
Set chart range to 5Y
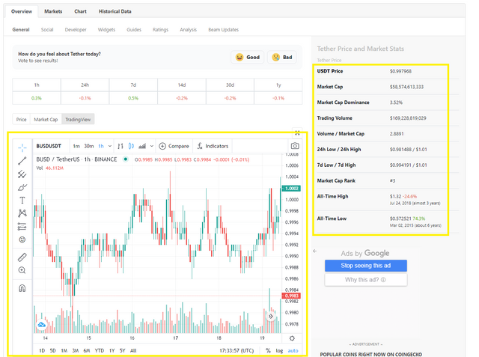pos(122,350)
